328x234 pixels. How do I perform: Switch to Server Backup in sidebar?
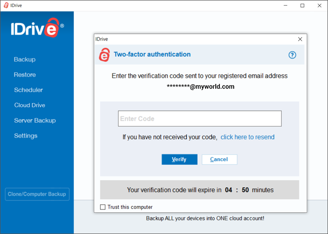35,121
